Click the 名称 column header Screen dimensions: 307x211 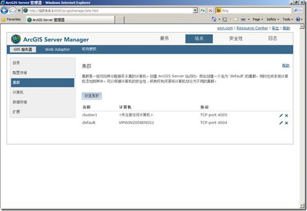pos(86,107)
